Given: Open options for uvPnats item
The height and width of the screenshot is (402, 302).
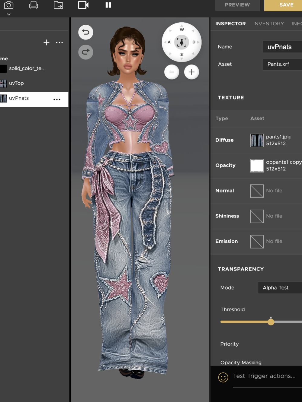Looking at the screenshot, I should 57,100.
